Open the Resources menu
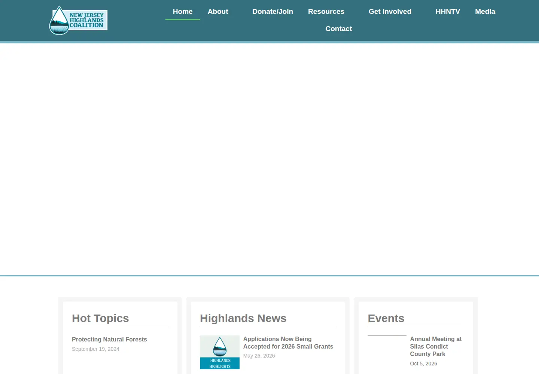Image resolution: width=539 pixels, height=374 pixels. click(x=326, y=12)
